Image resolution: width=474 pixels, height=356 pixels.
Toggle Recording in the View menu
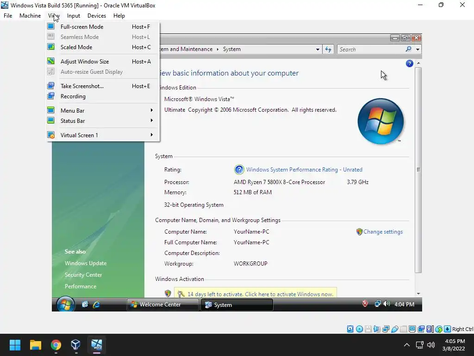tap(103, 96)
